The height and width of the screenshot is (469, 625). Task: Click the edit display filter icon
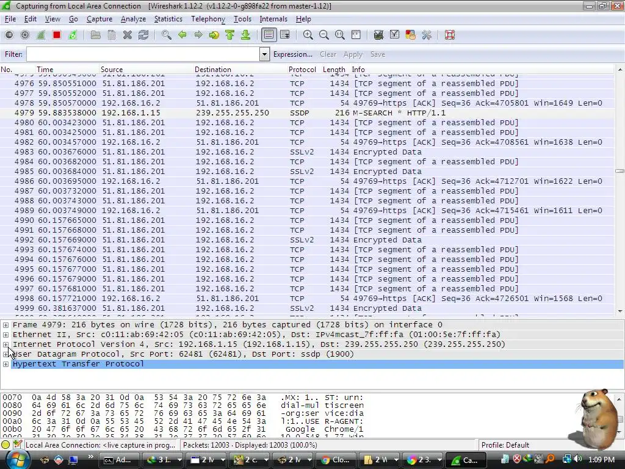coord(395,35)
